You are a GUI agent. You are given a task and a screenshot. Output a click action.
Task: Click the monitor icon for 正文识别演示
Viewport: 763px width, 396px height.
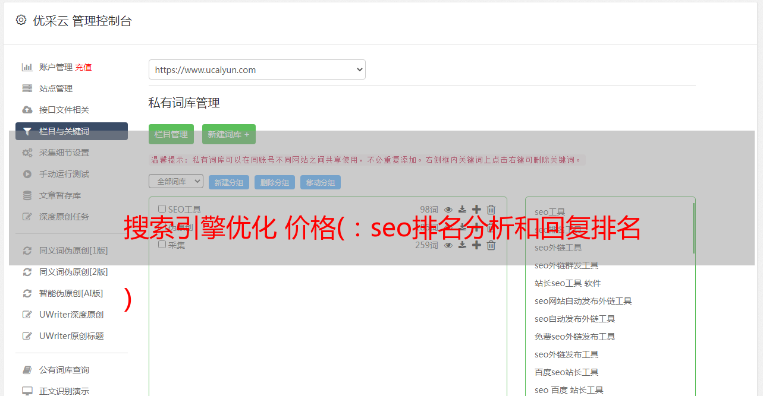[27, 391]
